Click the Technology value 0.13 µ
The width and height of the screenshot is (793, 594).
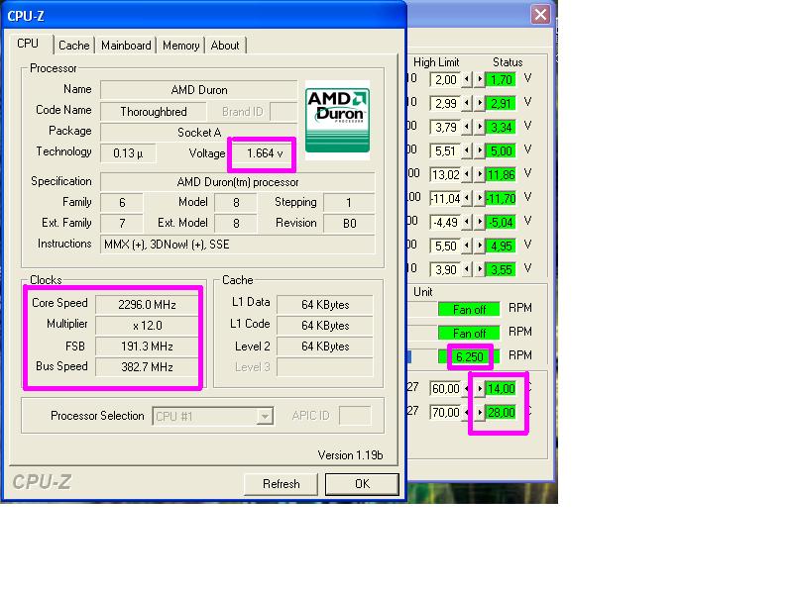[x=128, y=153]
